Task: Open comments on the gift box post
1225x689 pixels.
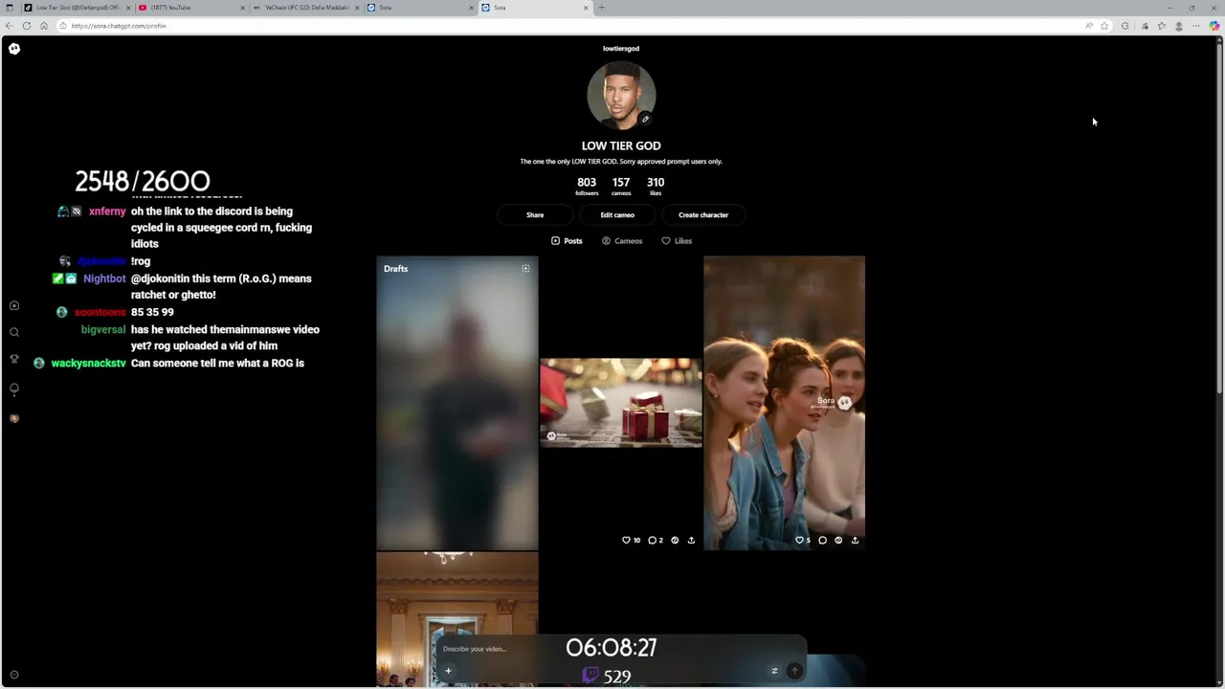Action: [653, 540]
